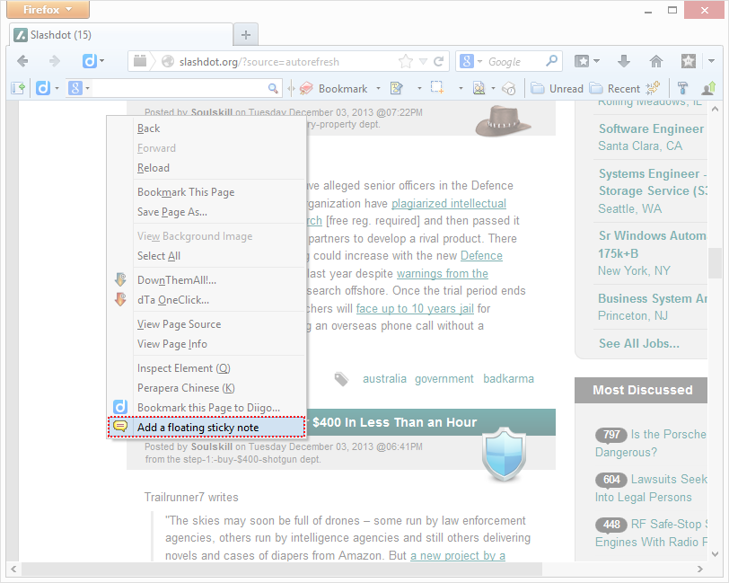729x583 pixels.
Task: Star this page with bookmark star
Action: click(406, 61)
